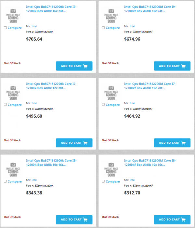
Task: Select the Compare checkbox for BX8071512600K
Action: 5,181
